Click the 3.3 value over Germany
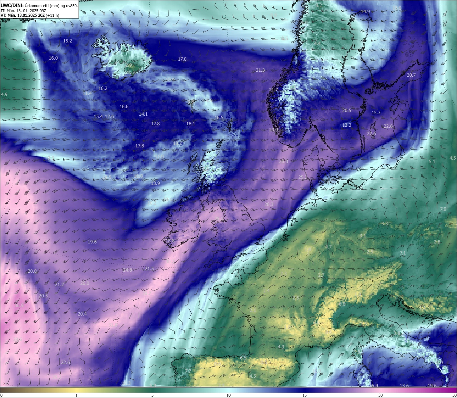The image size is (457, 398). [x=385, y=223]
